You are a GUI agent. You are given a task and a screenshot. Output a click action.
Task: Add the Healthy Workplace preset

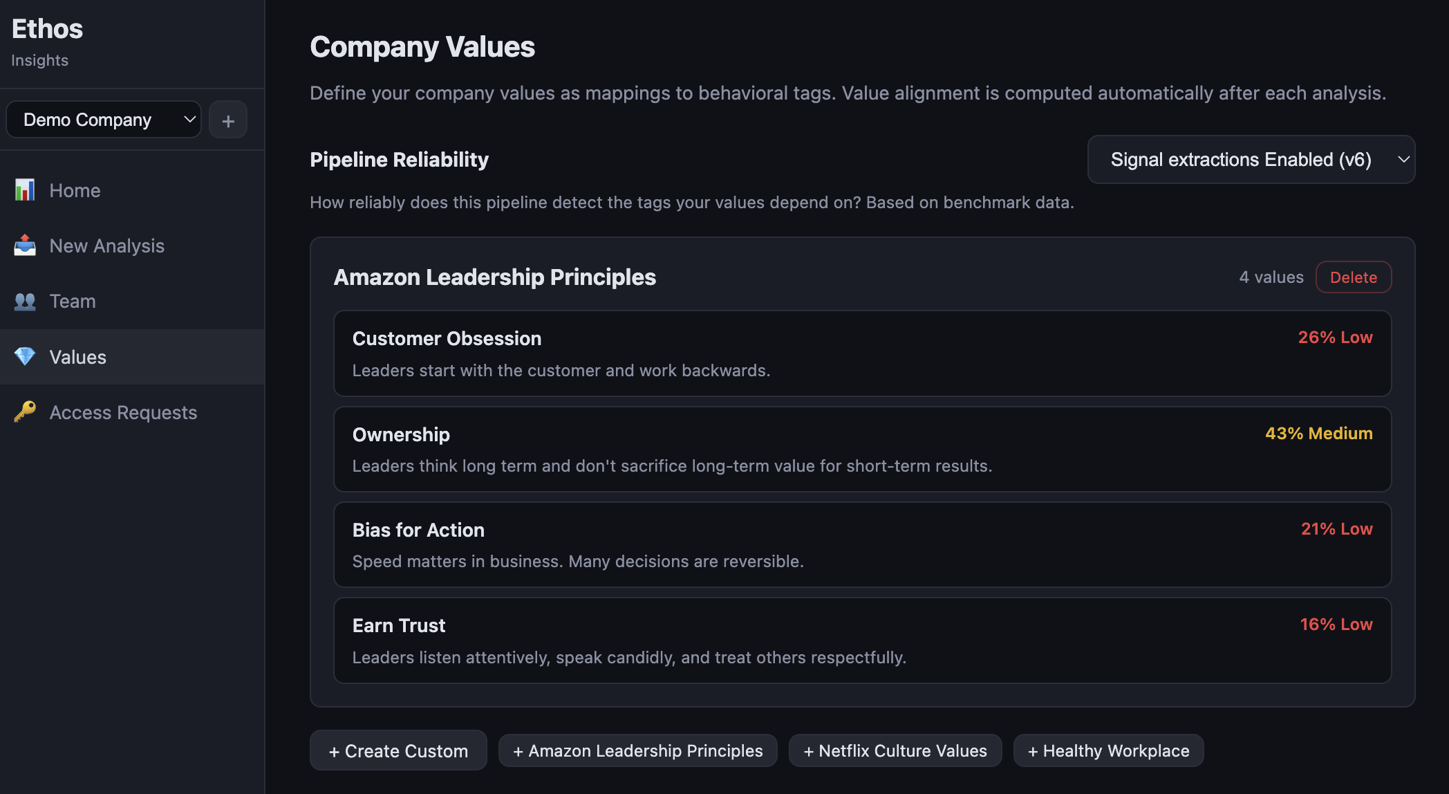pos(1108,750)
